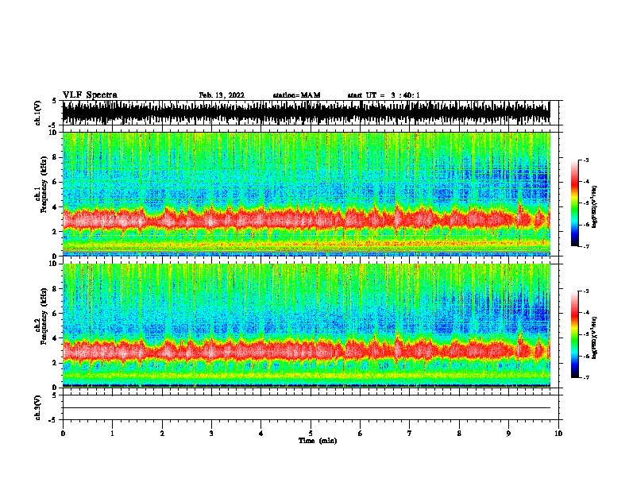Click time axis tick label "5"
The height and width of the screenshot is (486, 629).
[x=311, y=434]
